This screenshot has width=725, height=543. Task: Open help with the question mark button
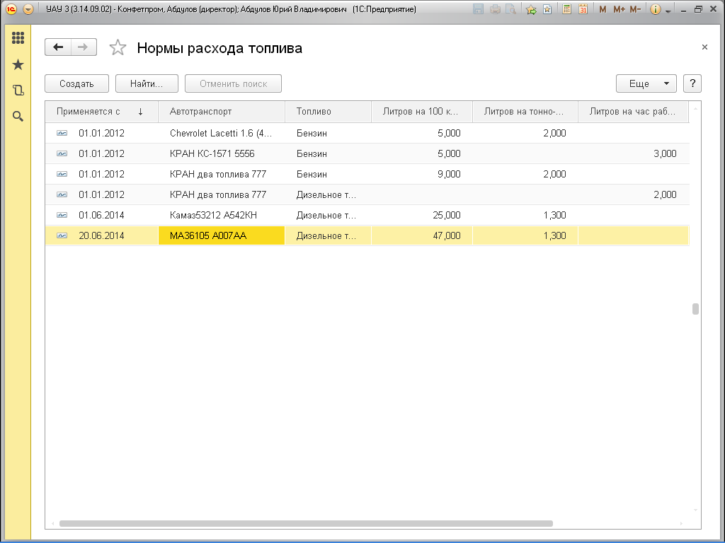(692, 83)
